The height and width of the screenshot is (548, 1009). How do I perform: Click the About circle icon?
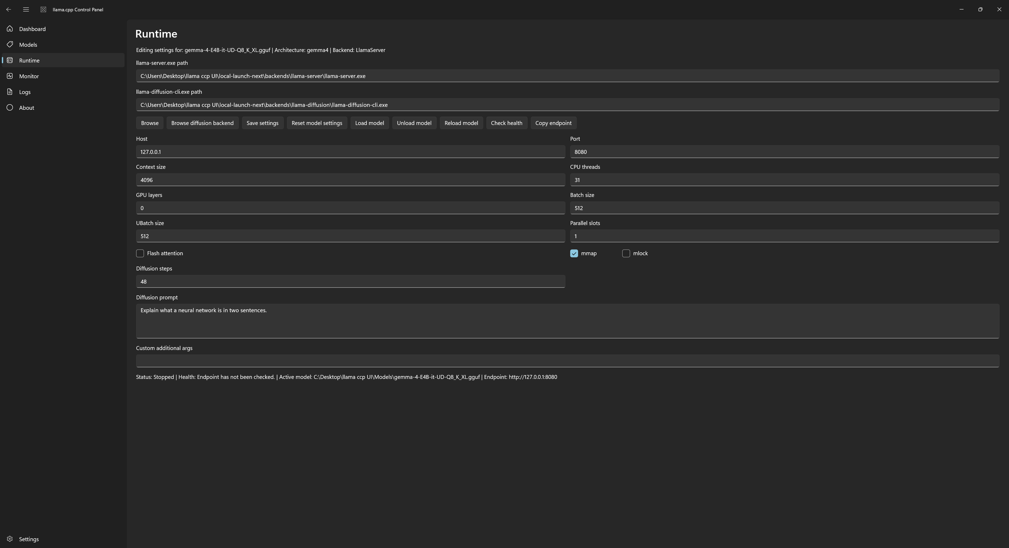tap(10, 107)
